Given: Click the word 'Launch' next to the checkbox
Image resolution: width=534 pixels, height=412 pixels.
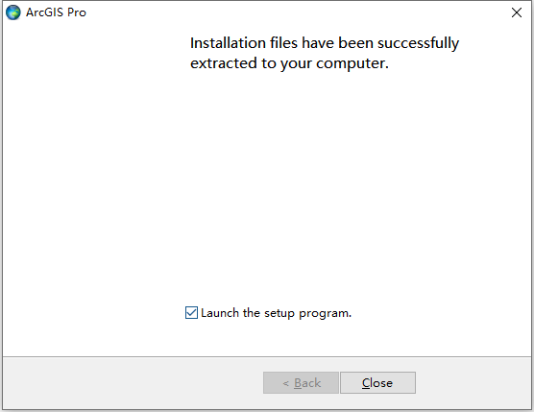Looking at the screenshot, I should point(220,312).
